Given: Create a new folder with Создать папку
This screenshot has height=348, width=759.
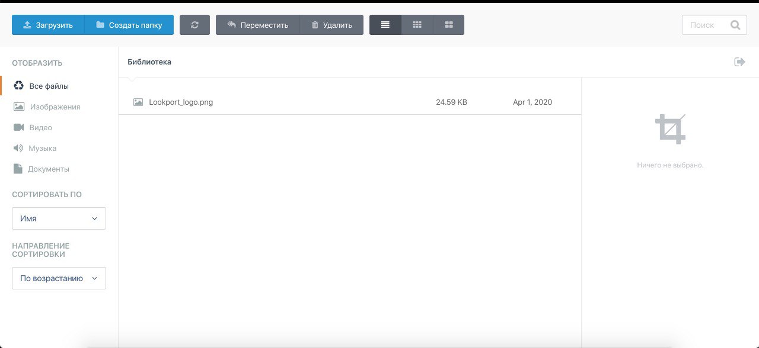Looking at the screenshot, I should coord(129,25).
